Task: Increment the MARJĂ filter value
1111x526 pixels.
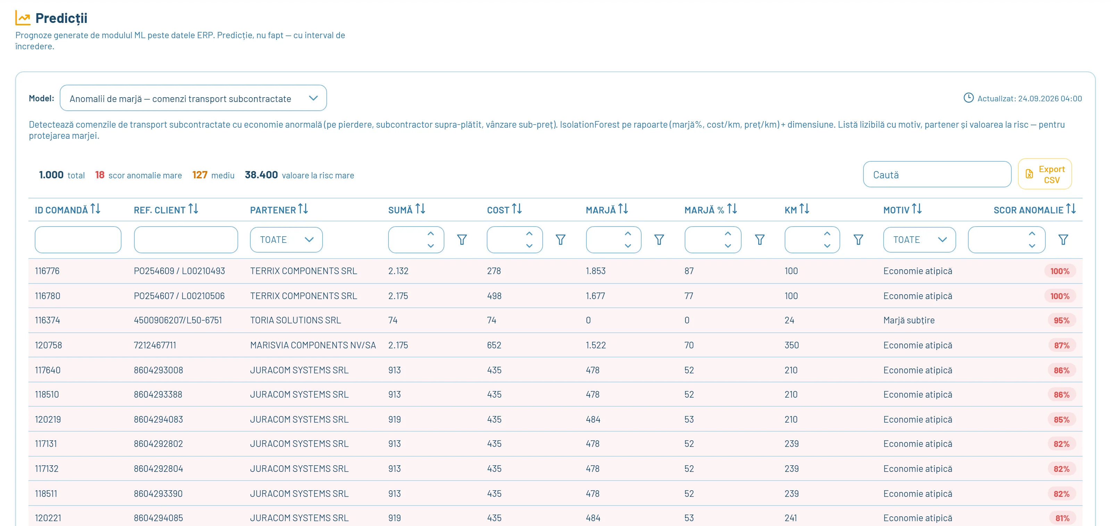Action: pos(628,234)
